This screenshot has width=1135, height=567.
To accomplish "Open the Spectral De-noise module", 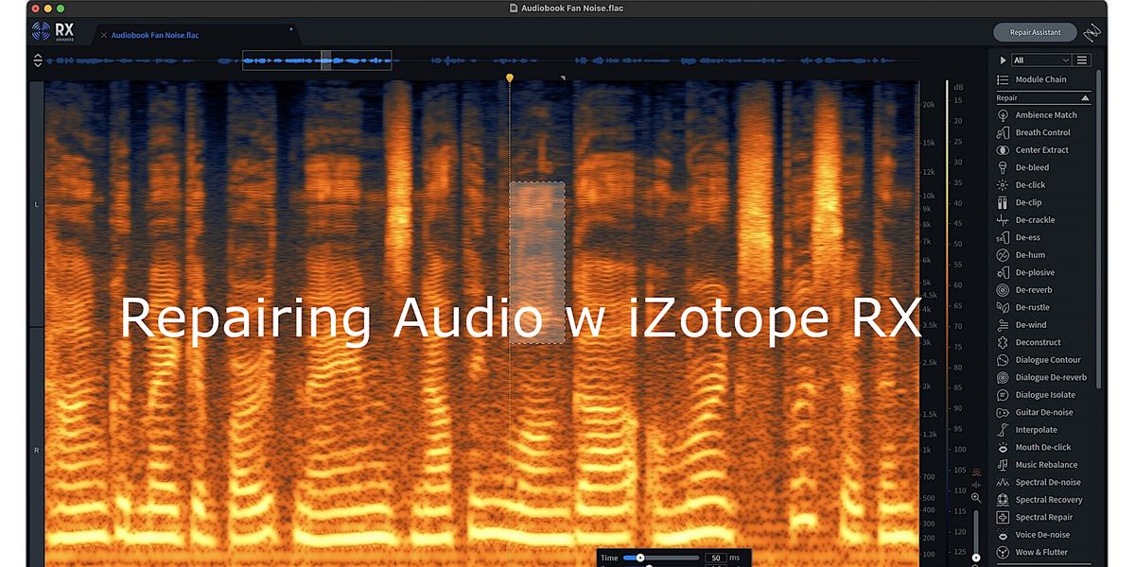I will click(x=1039, y=482).
